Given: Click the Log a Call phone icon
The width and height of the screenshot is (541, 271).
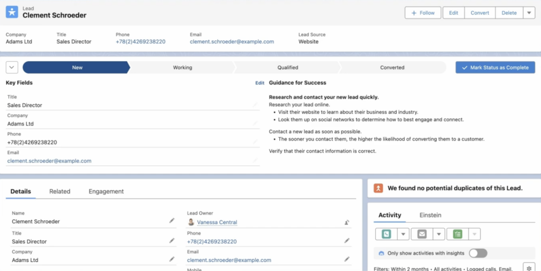Looking at the screenshot, I should tap(386, 234).
